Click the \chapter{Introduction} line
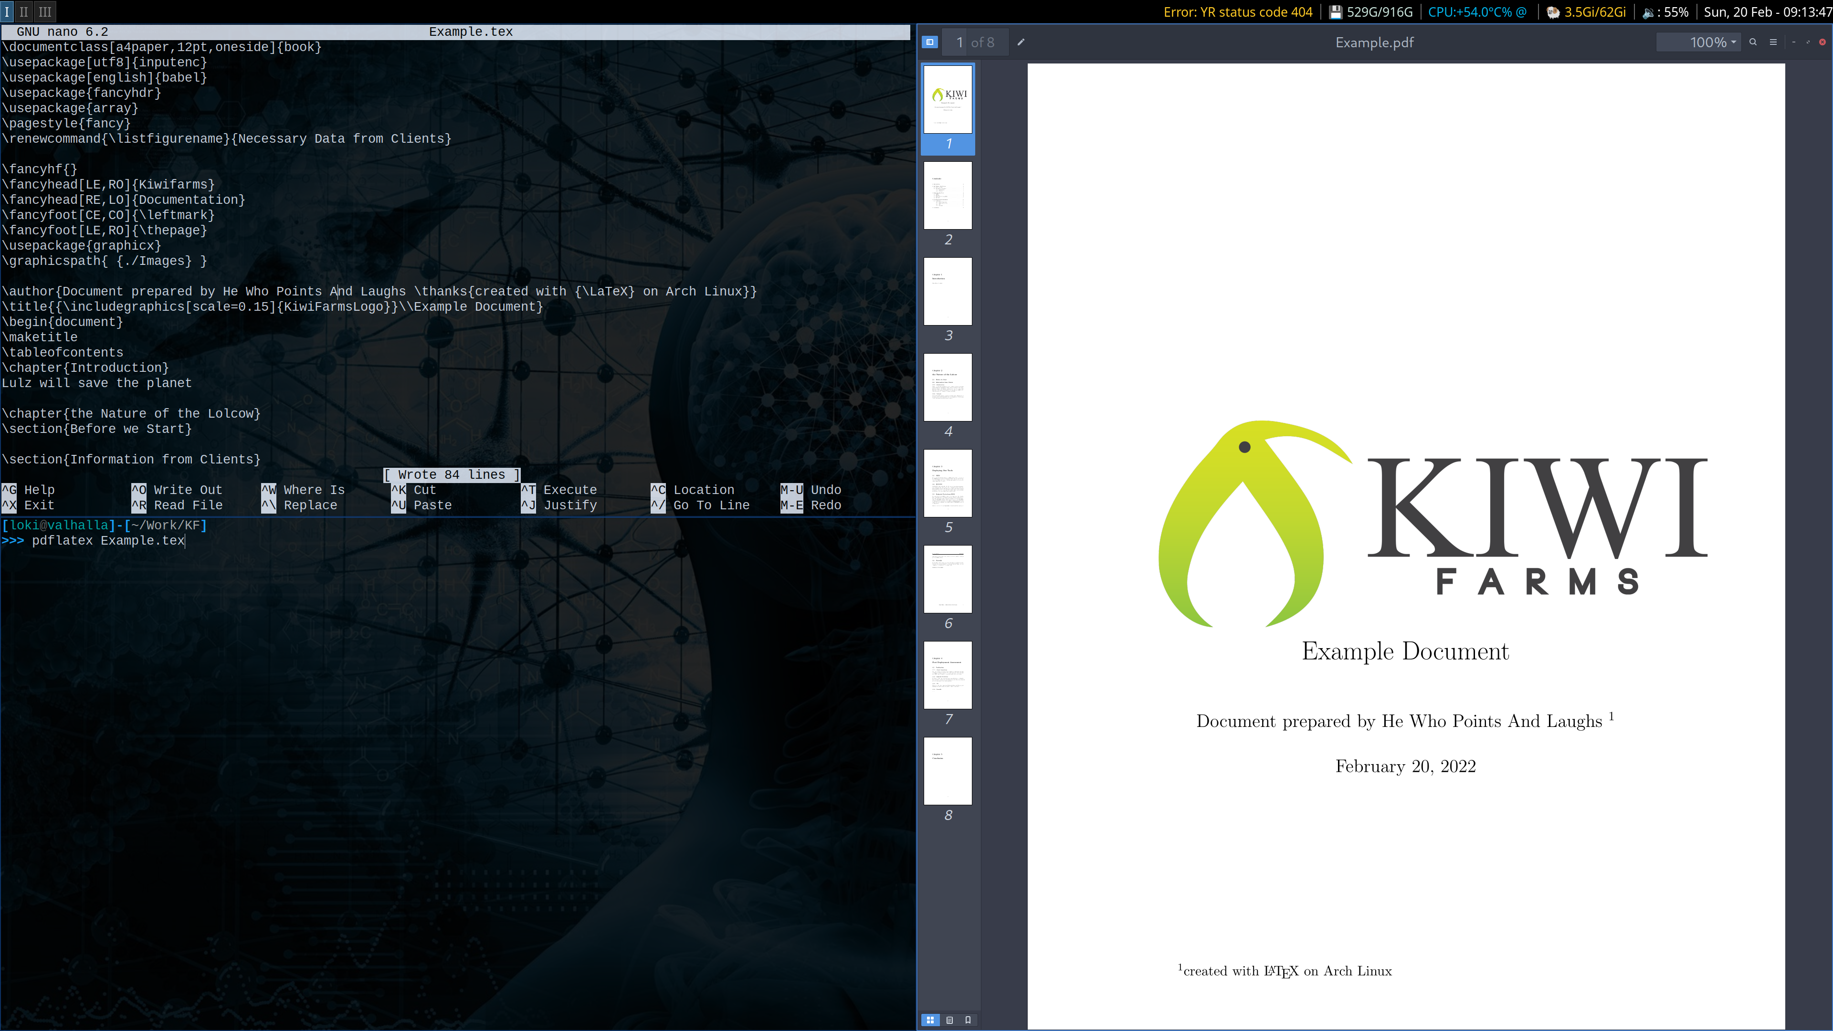 tap(85, 368)
